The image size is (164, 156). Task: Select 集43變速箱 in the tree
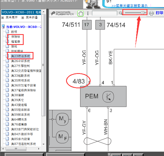(19, 105)
